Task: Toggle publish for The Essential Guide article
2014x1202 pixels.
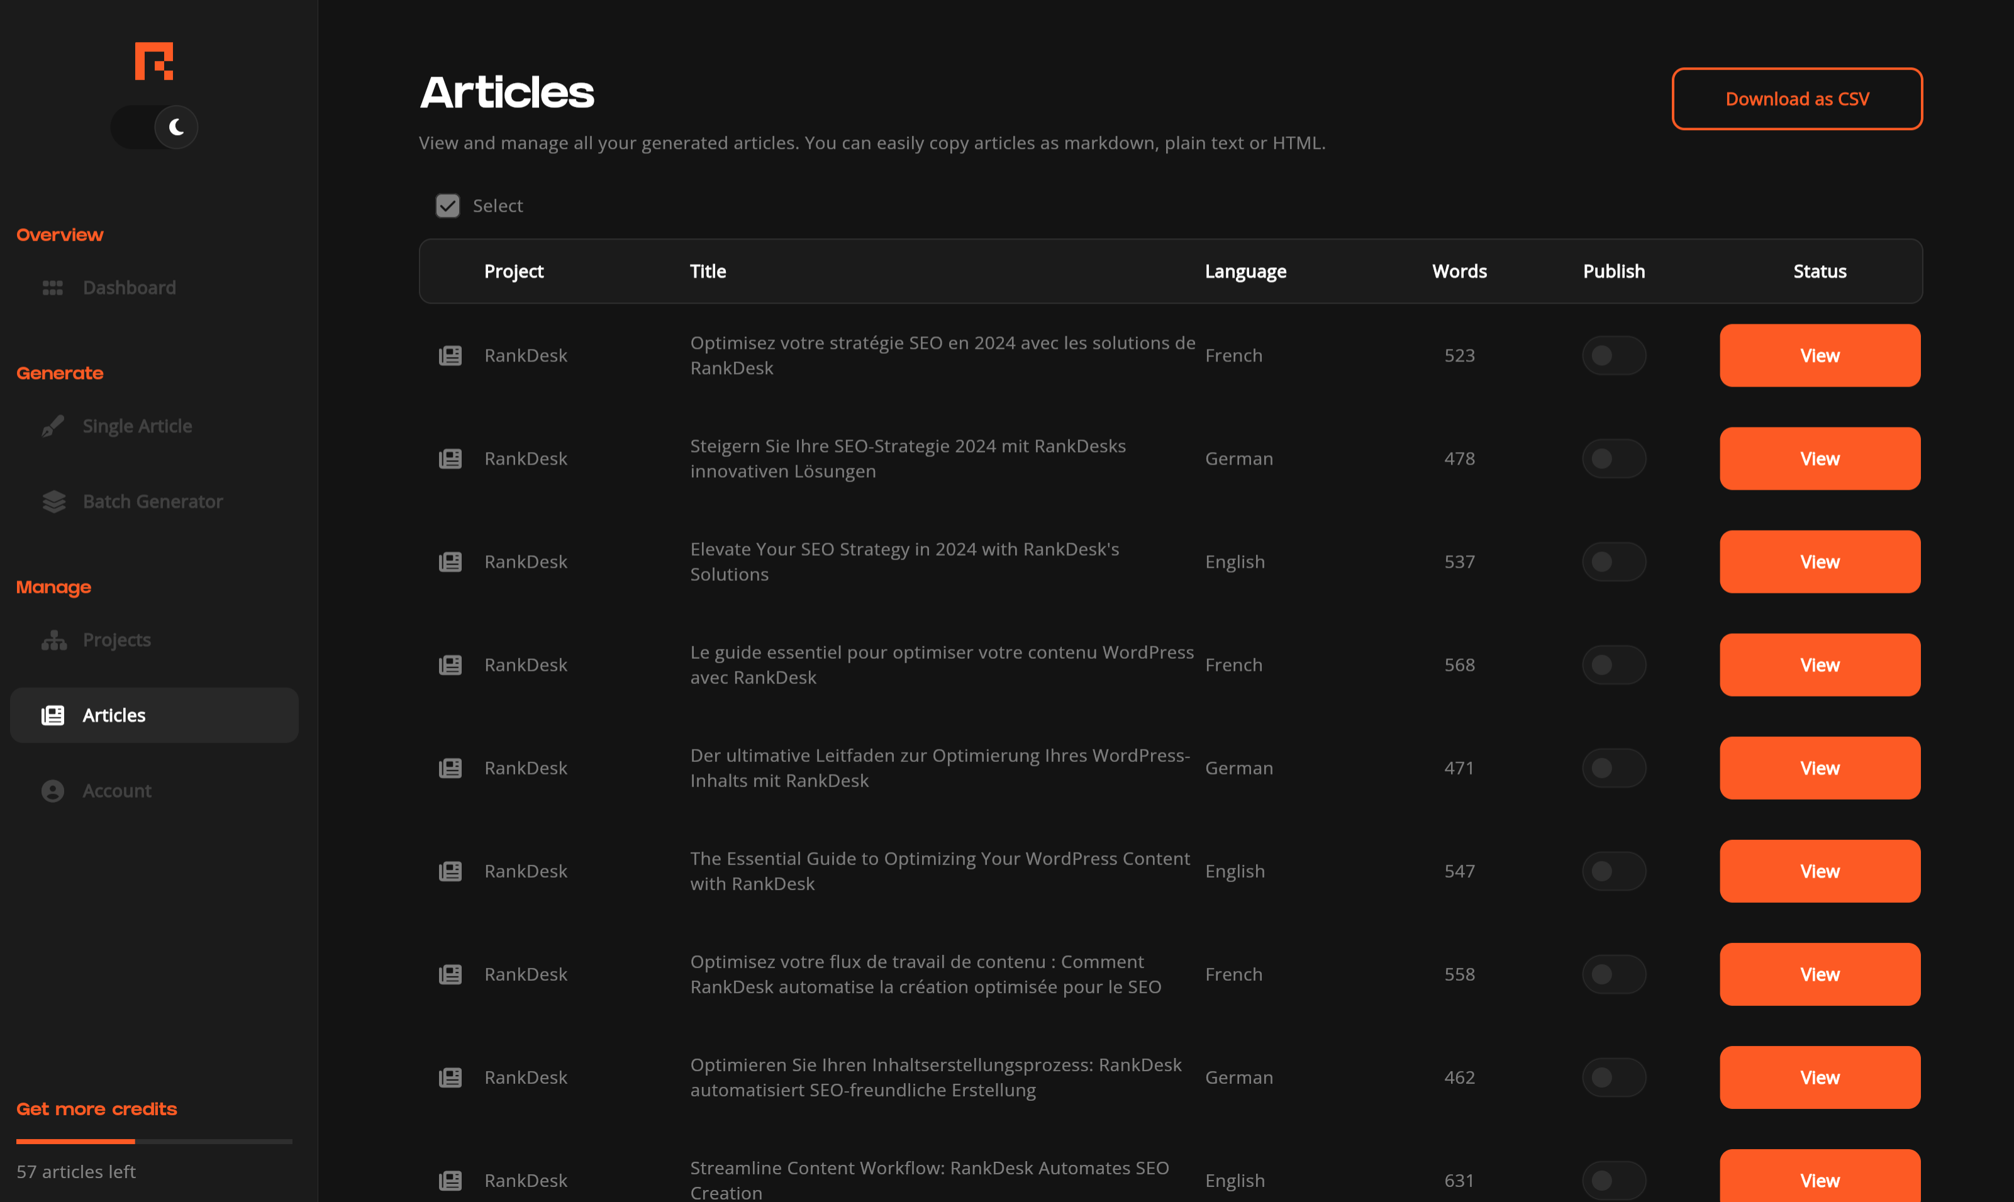Action: pos(1614,871)
